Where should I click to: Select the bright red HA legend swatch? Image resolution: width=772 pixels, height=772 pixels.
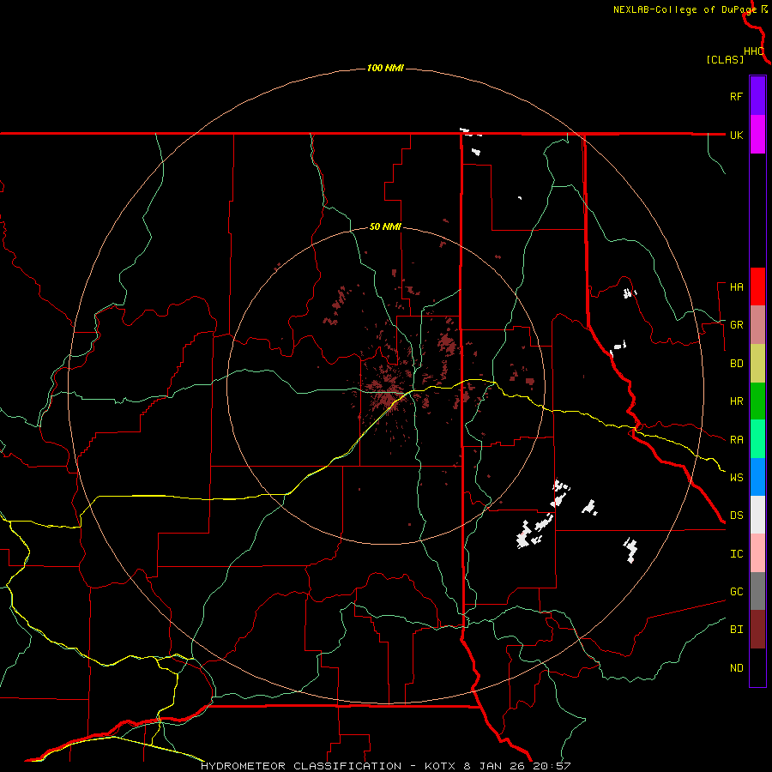pyautogui.click(x=757, y=286)
